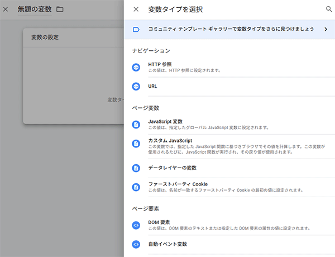Click the ファーストパーティ Cookie document icon

click(136, 187)
